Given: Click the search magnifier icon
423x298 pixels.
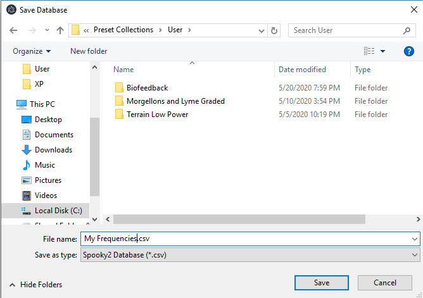Looking at the screenshot, I should [407, 30].
